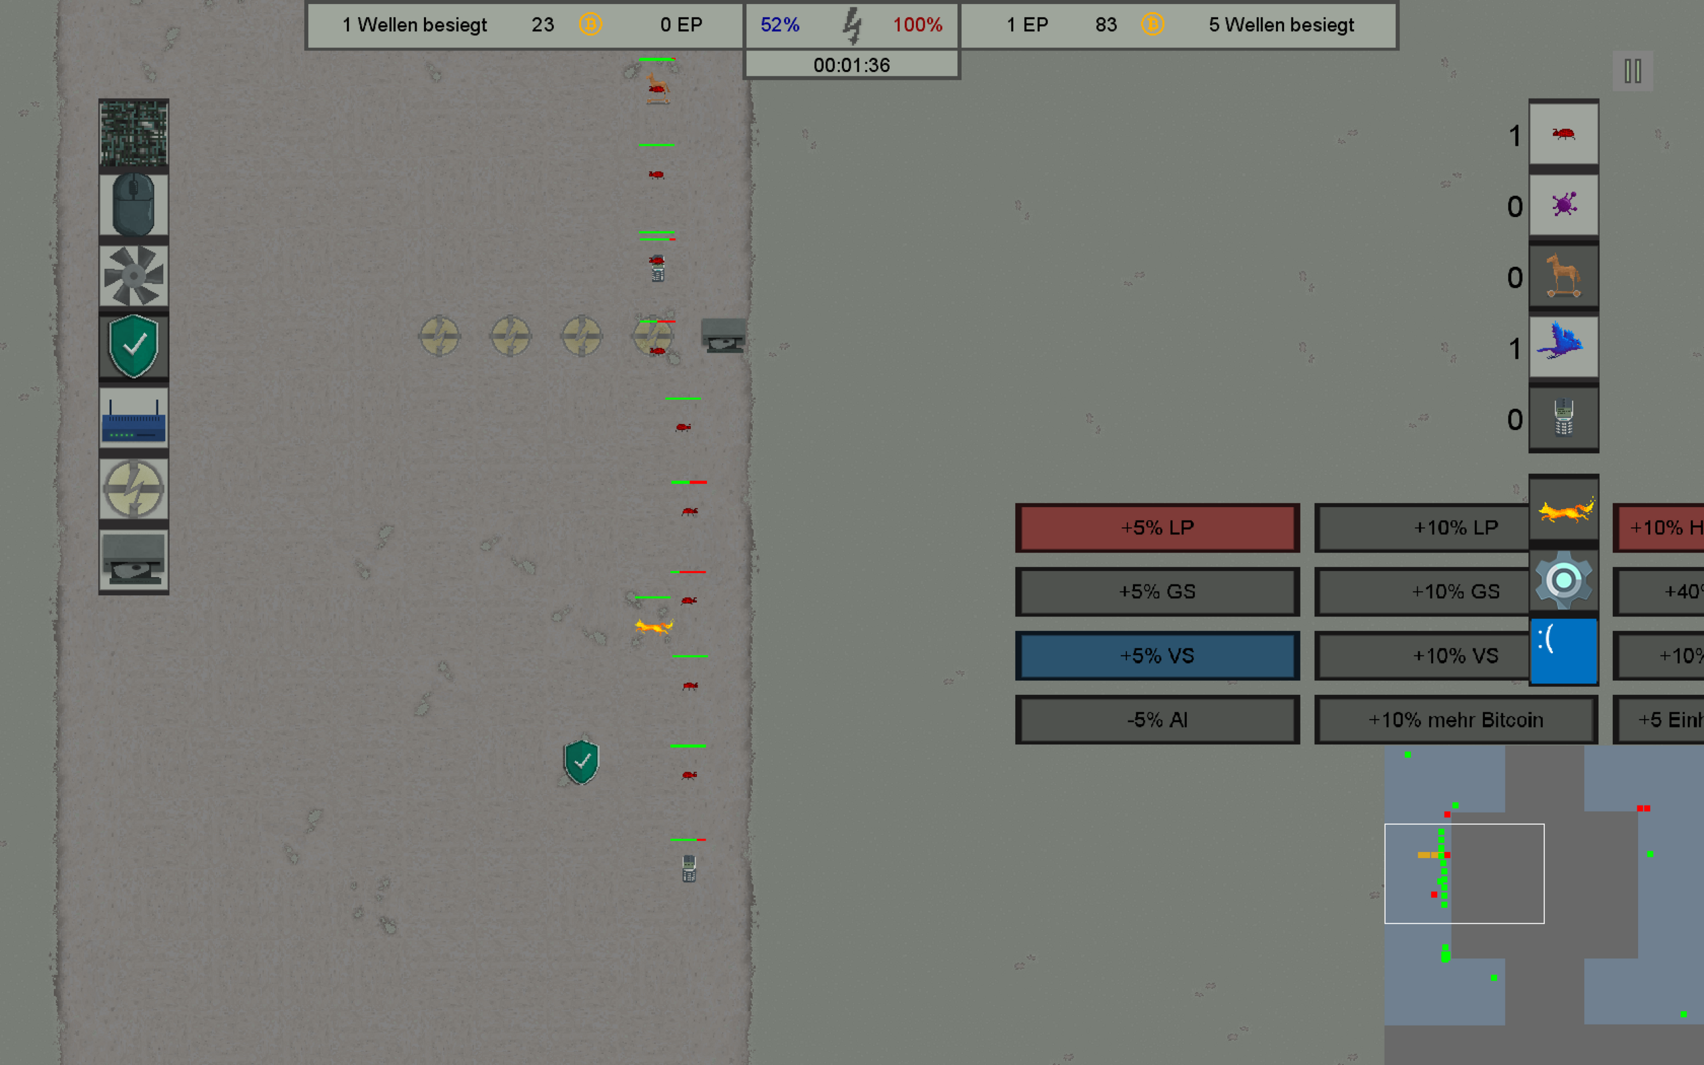Image resolution: width=1704 pixels, height=1065 pixels.
Task: Pick the green antivirus shield tower
Action: [133, 347]
